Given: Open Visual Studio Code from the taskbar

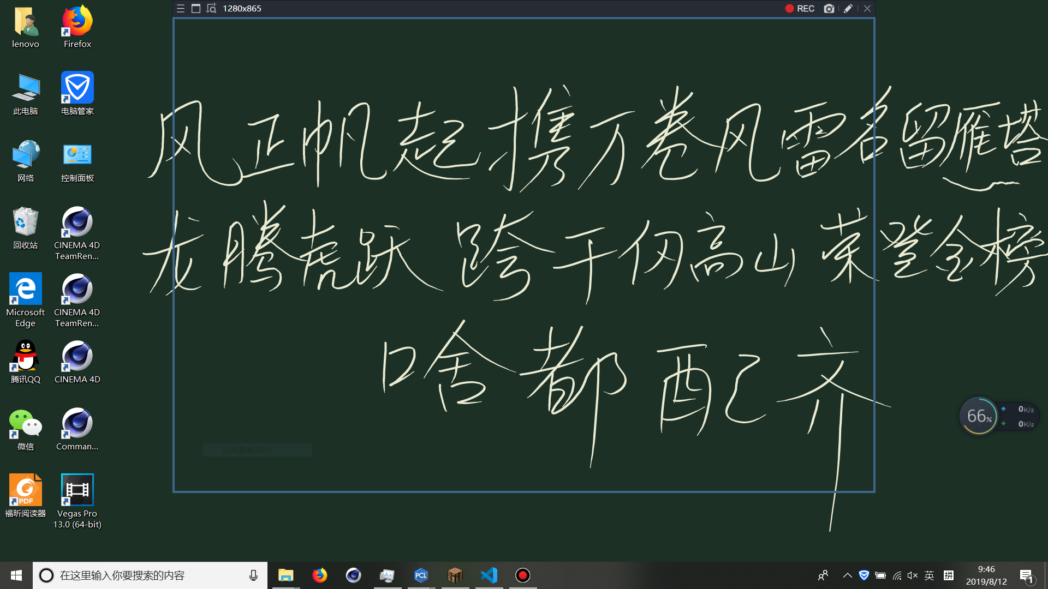Looking at the screenshot, I should pyautogui.click(x=489, y=575).
